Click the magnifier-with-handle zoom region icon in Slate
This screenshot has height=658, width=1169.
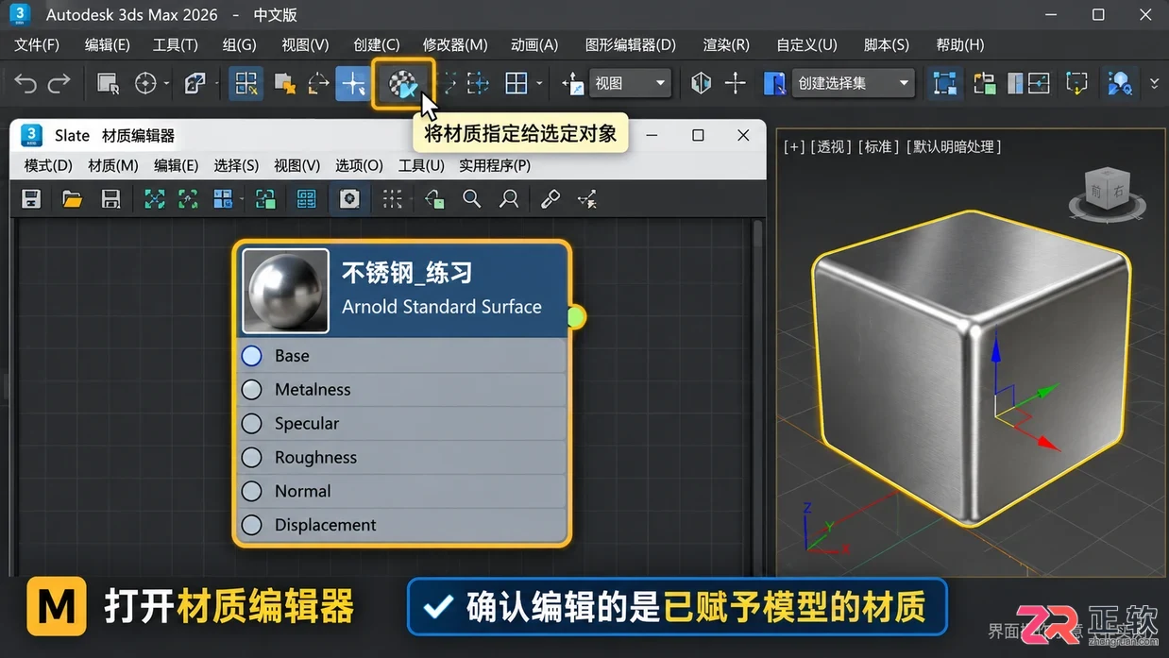509,199
